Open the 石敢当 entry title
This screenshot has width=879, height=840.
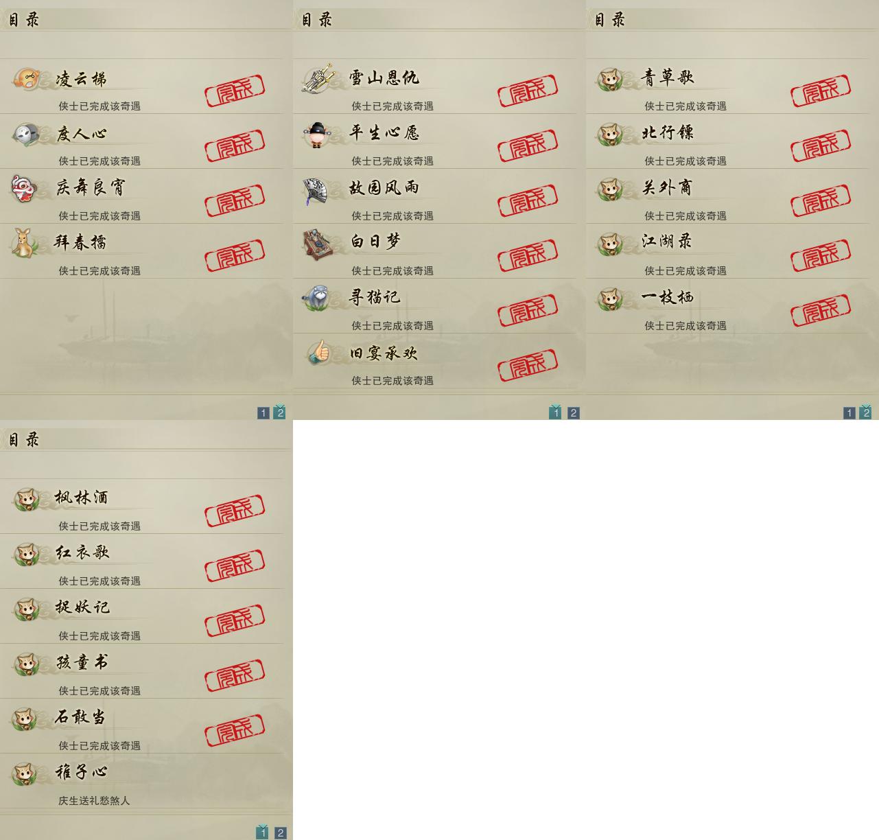click(x=81, y=717)
